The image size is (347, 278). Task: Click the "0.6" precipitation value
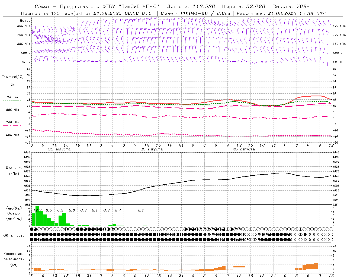(x=72, y=210)
